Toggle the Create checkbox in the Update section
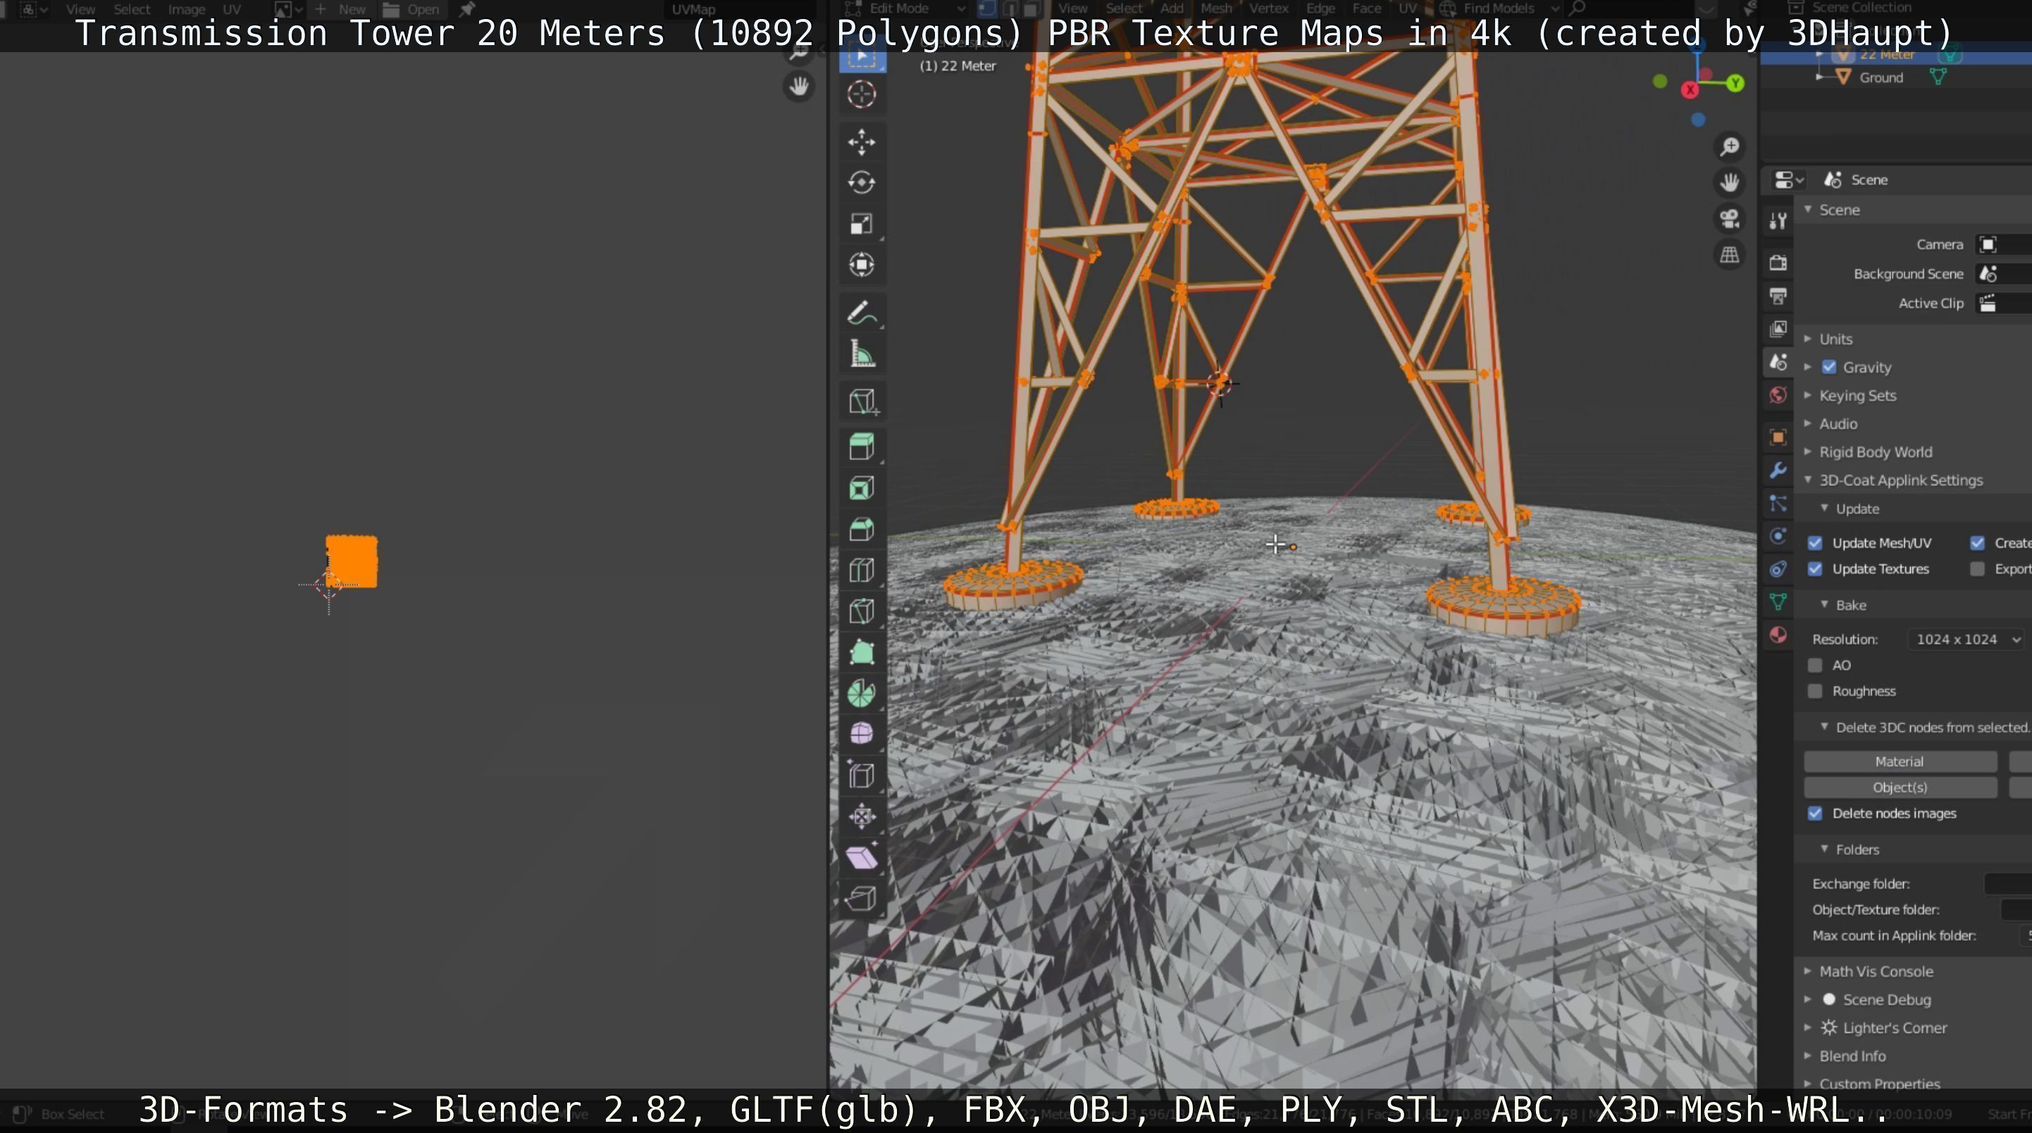2032x1133 pixels. [x=1977, y=543]
